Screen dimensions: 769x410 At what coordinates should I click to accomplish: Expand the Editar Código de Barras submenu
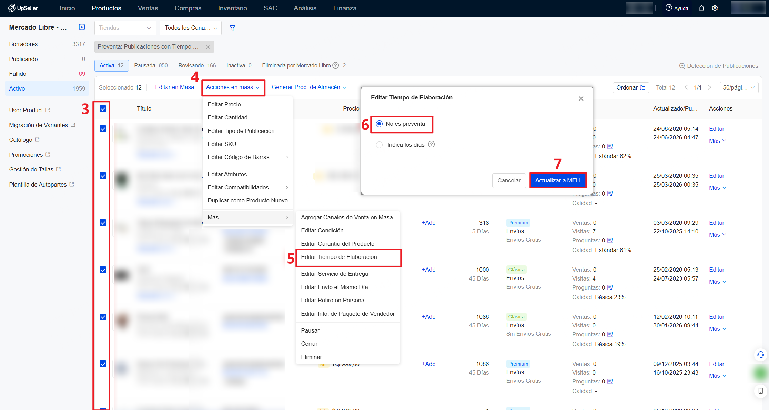coord(247,157)
